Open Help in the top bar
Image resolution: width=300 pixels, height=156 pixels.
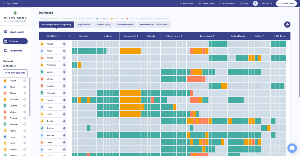pyautogui.click(x=244, y=4)
